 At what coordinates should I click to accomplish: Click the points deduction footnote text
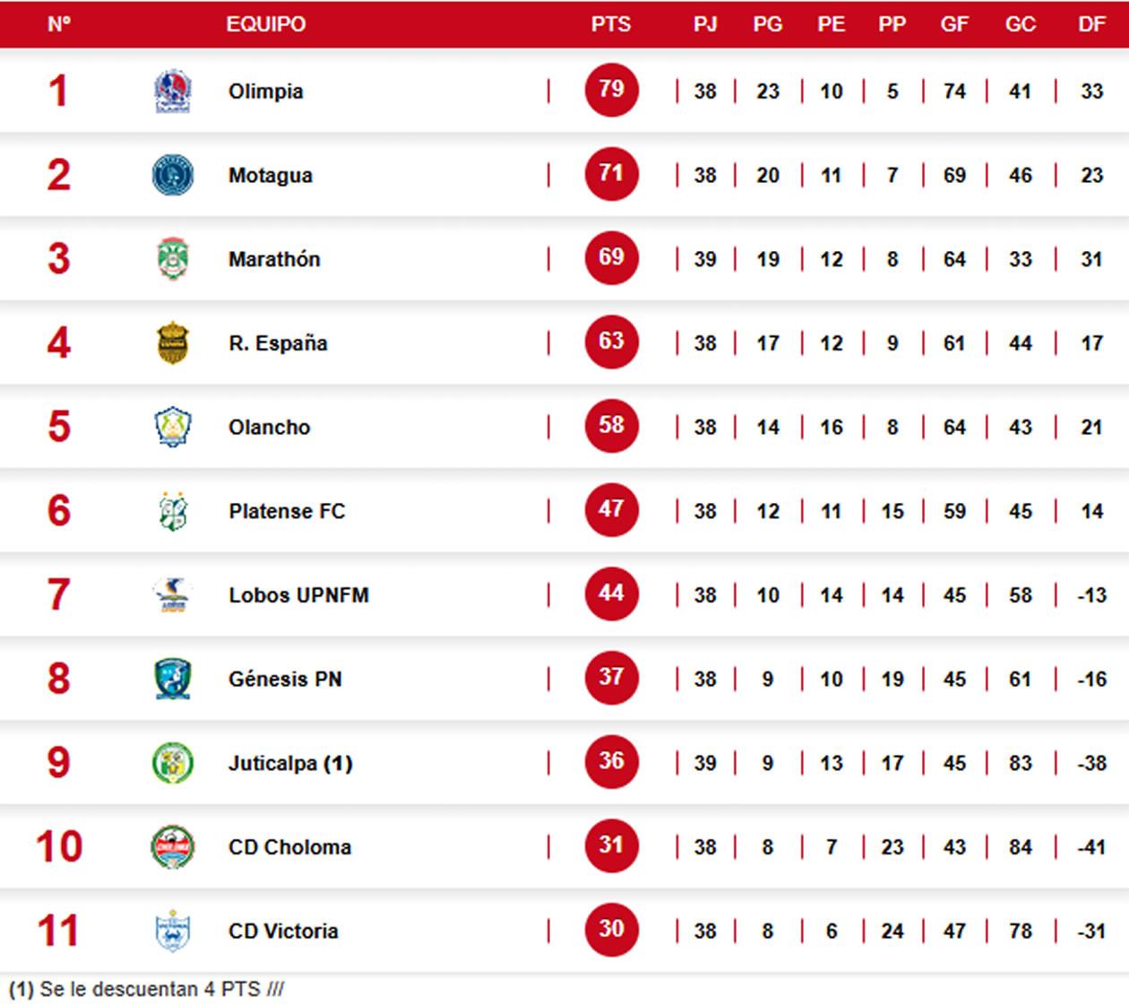(x=147, y=989)
